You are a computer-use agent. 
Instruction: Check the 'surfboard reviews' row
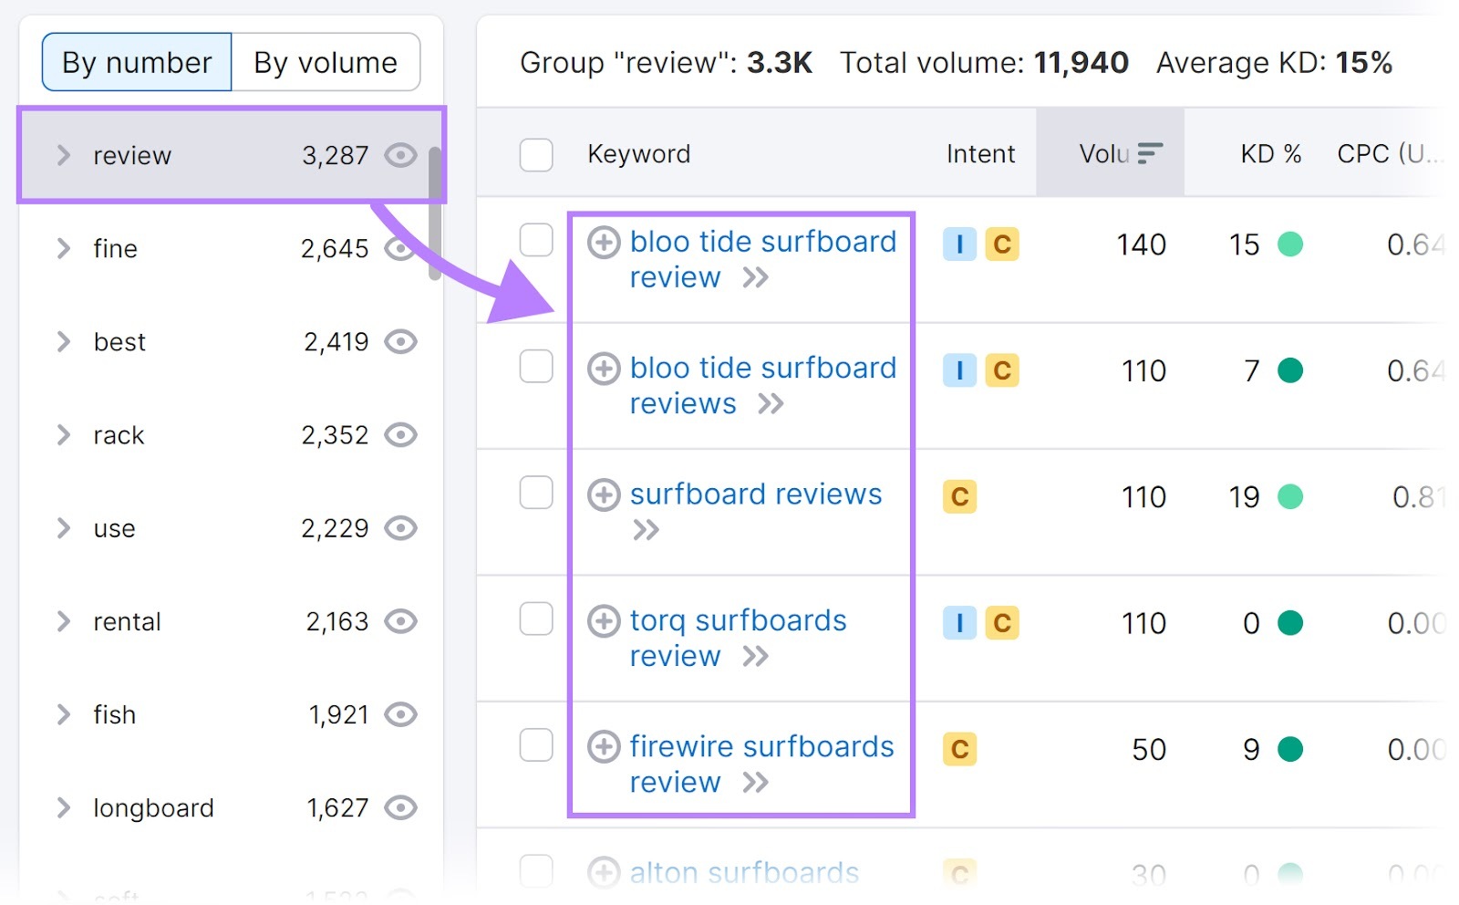tap(536, 493)
